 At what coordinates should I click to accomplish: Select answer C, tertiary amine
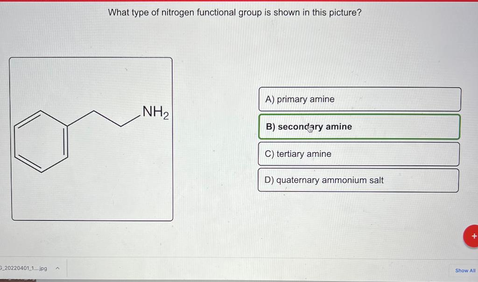click(358, 154)
